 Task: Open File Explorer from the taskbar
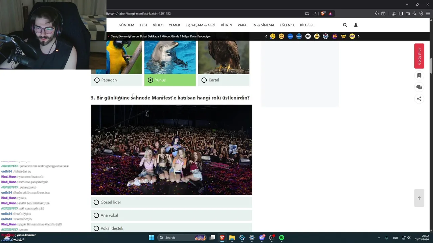click(232, 238)
